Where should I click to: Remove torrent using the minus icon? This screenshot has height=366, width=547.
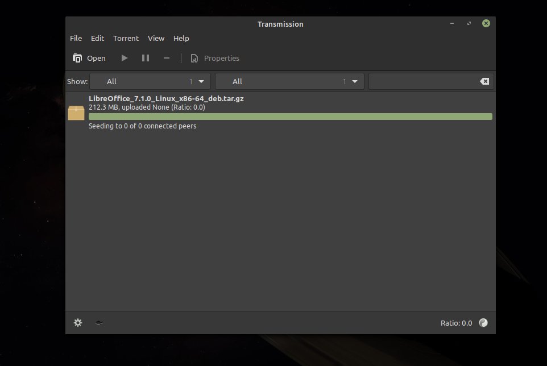point(167,58)
